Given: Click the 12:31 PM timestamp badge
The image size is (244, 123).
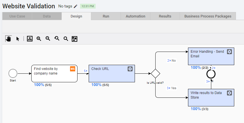Looking at the screenshot, I should click(88, 6).
